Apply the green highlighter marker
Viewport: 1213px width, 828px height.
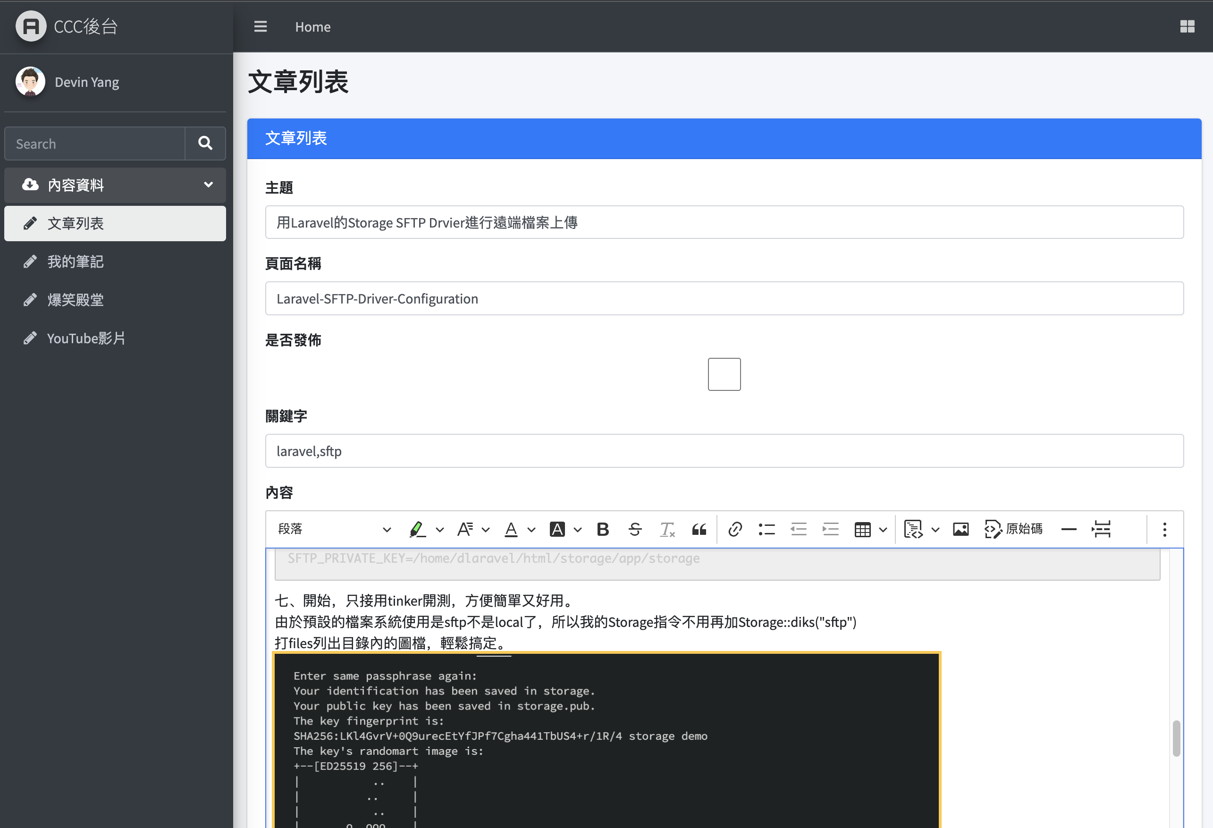coord(417,529)
